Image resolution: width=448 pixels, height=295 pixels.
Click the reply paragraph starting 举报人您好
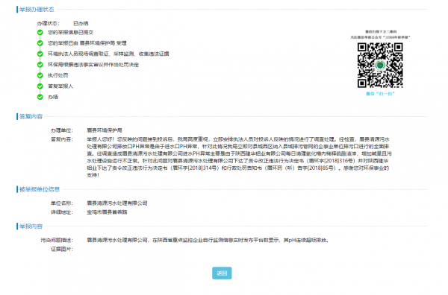239,157
